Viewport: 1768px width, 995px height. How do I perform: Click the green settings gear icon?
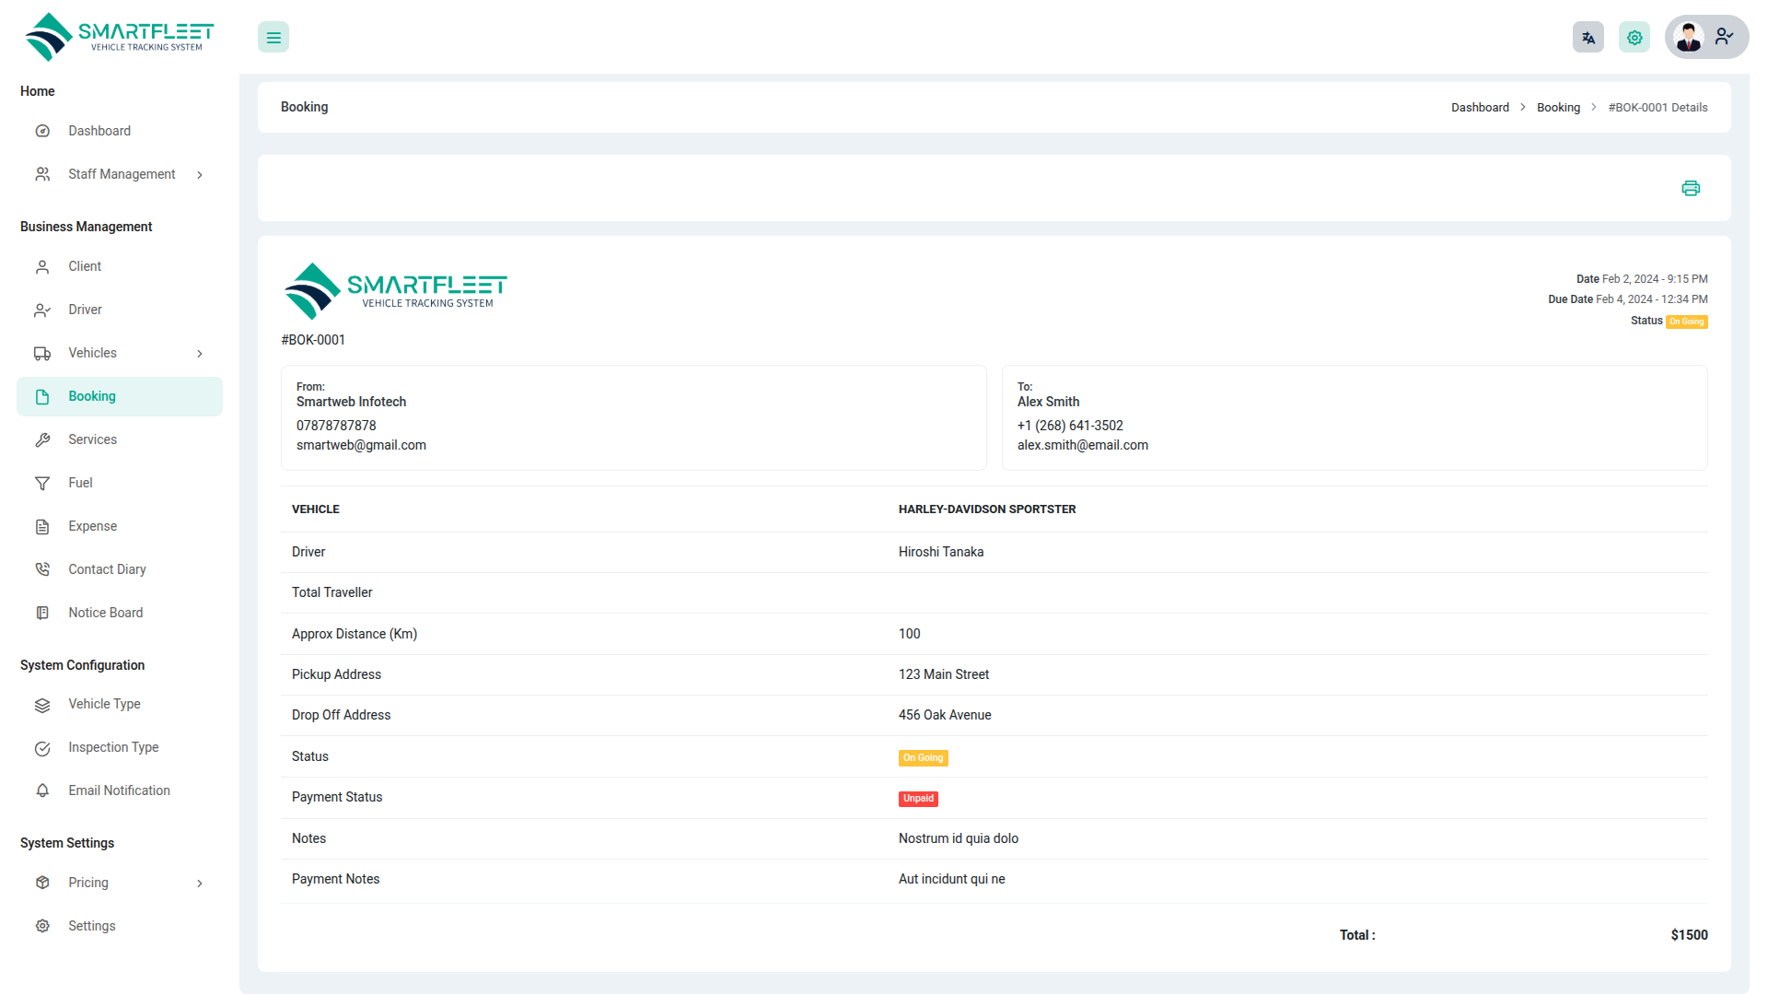(x=1634, y=38)
